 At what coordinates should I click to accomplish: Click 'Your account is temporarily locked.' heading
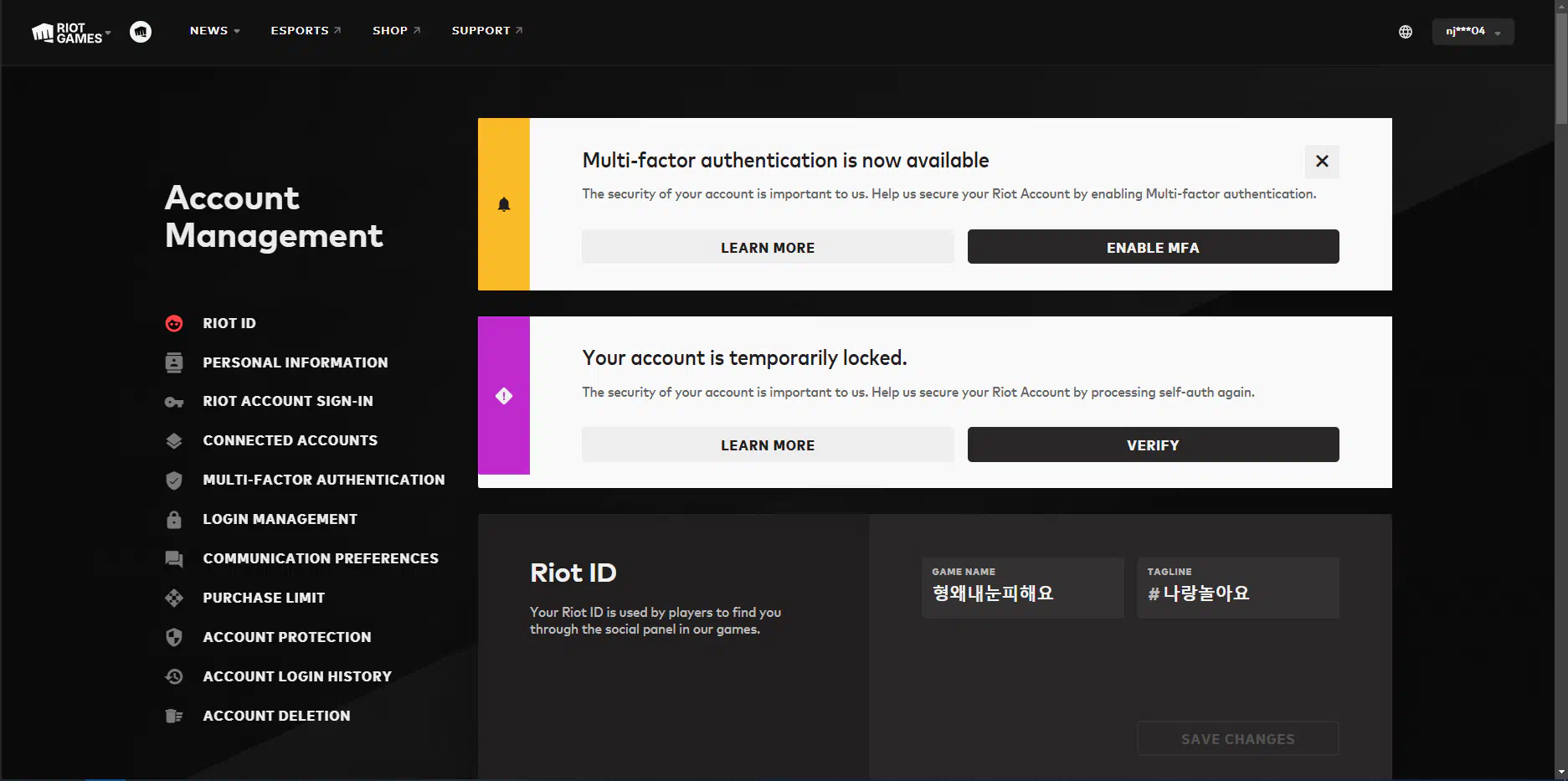744,358
